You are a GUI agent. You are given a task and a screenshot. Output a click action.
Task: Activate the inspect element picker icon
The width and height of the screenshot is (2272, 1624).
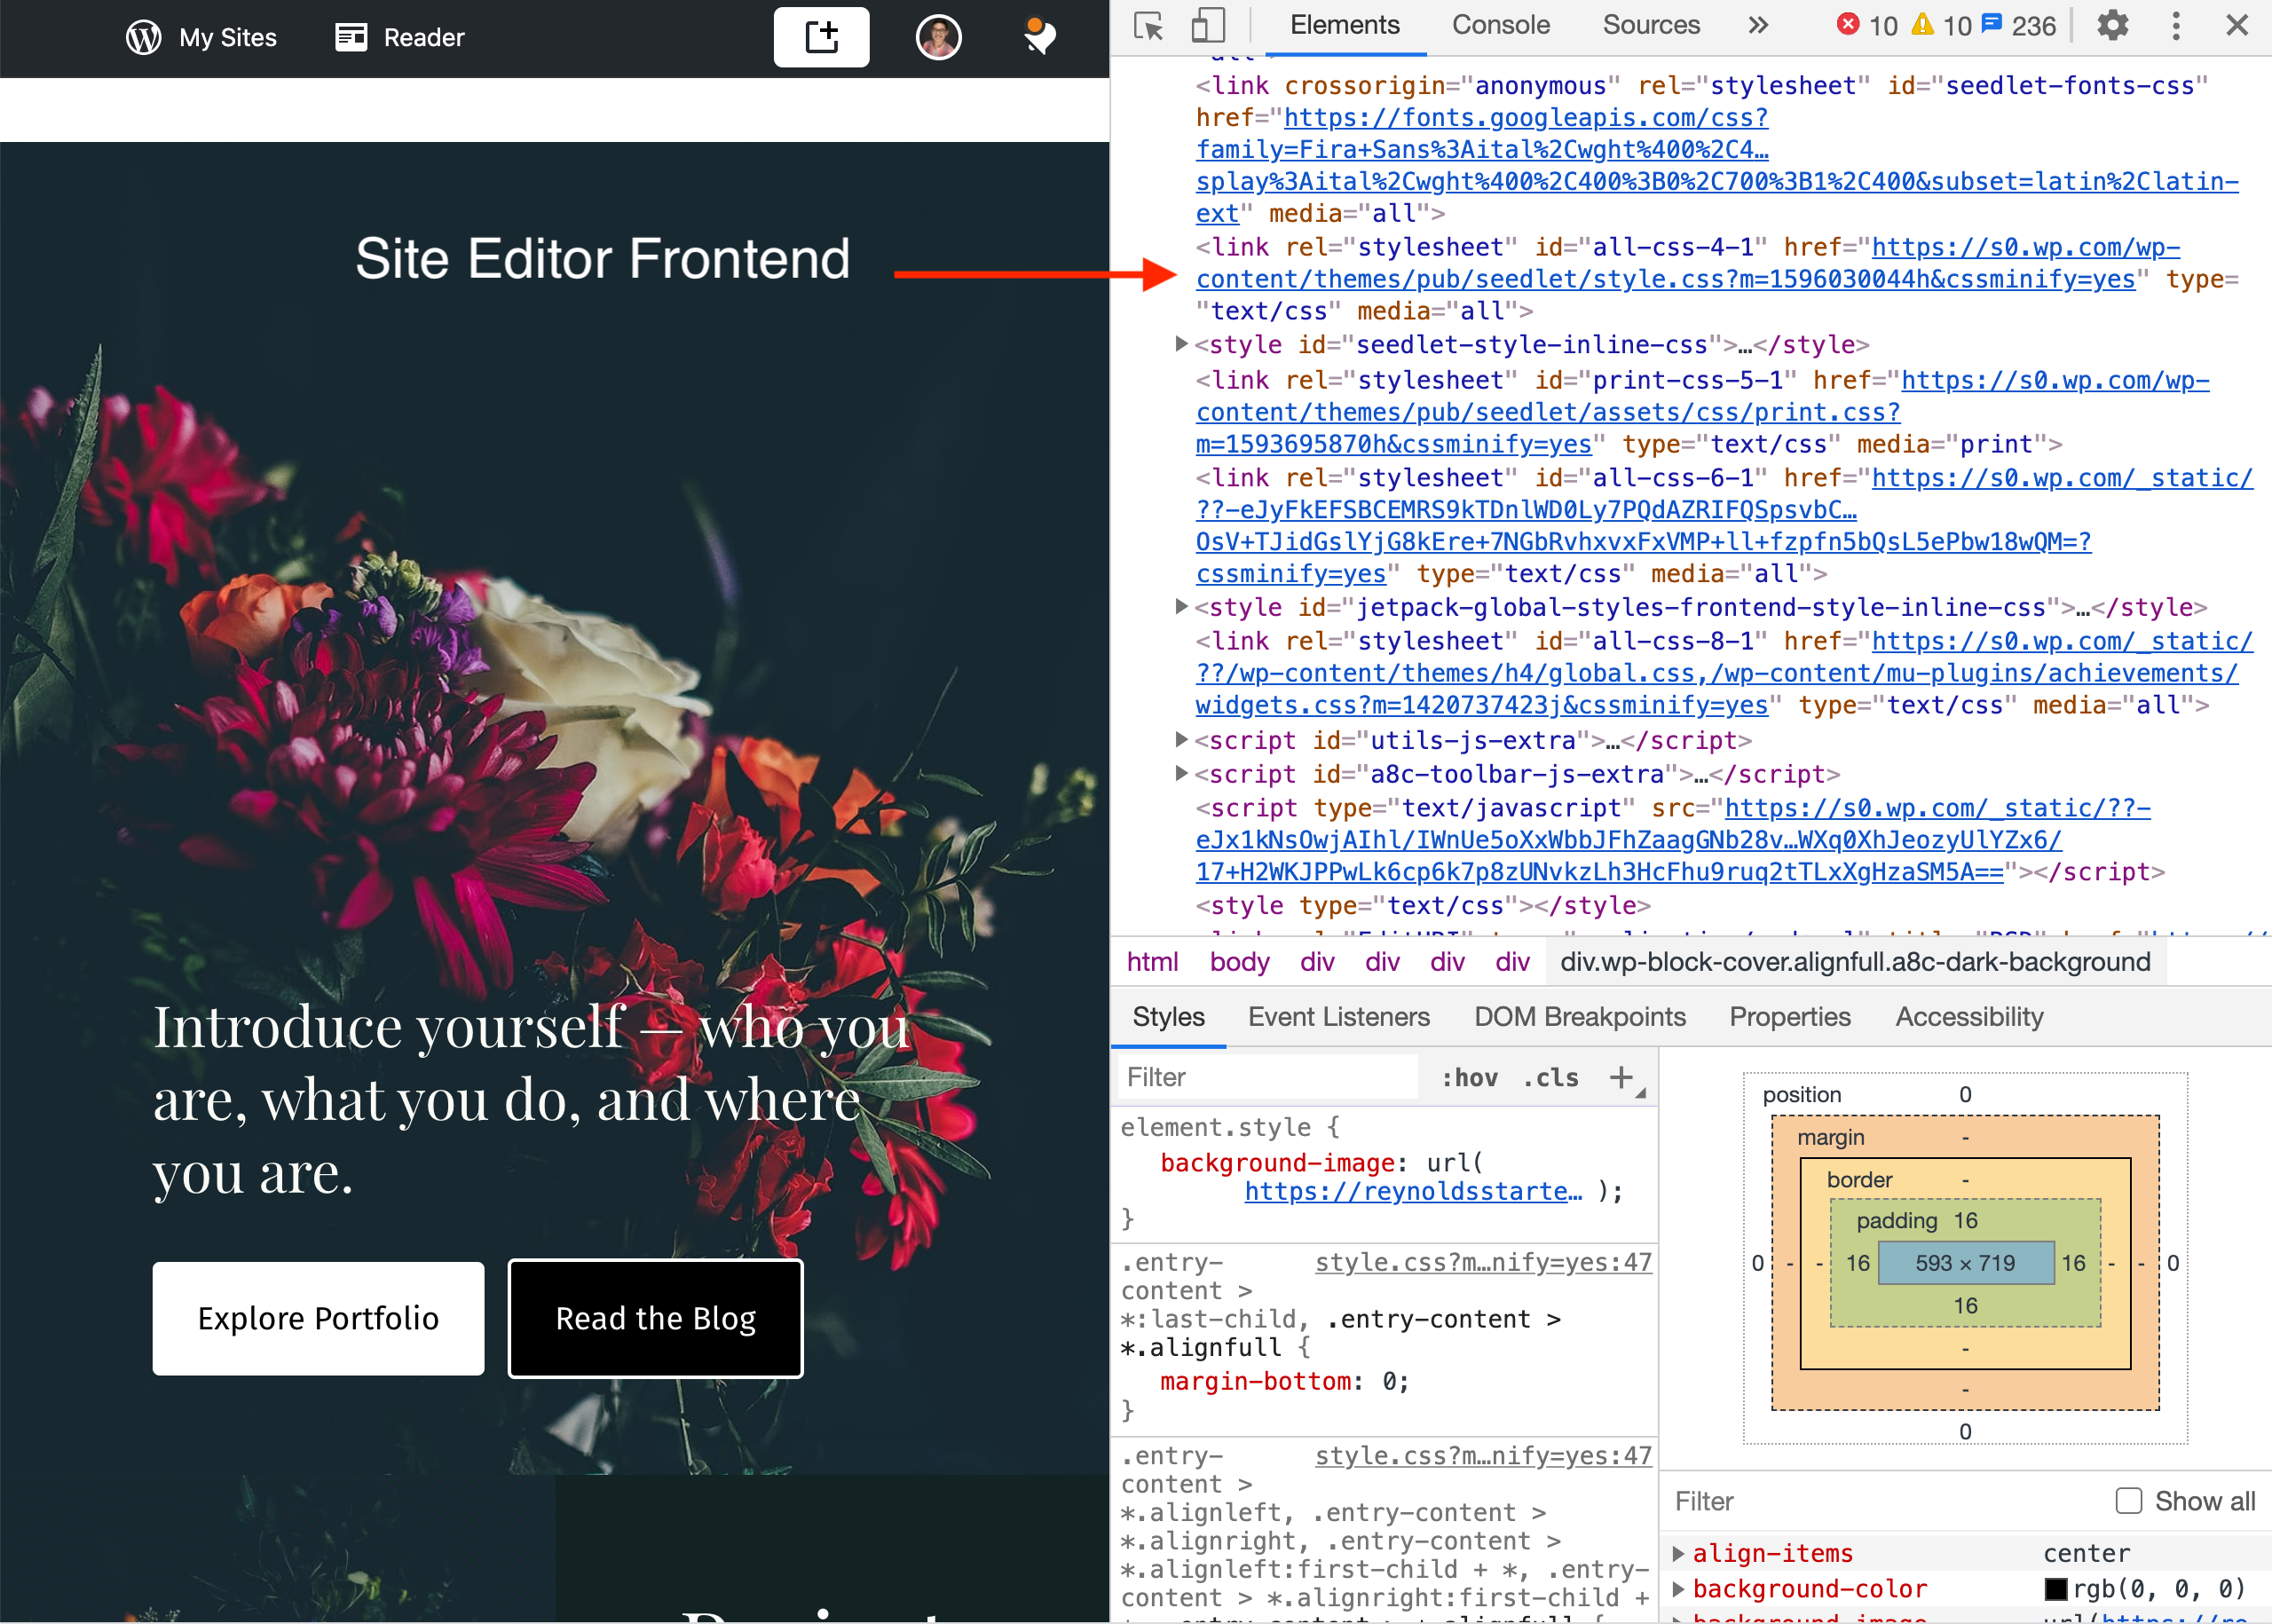click(x=1149, y=25)
